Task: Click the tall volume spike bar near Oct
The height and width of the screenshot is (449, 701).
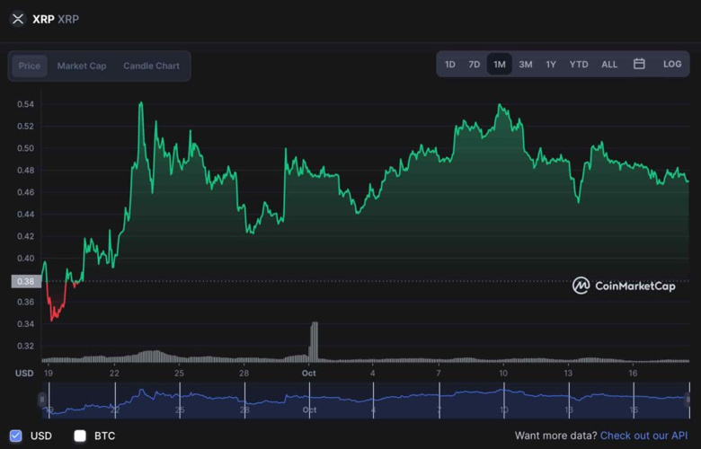Action: (x=315, y=341)
